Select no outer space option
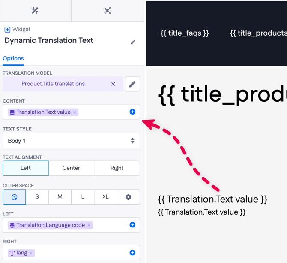The width and height of the screenshot is (287, 263). click(14, 197)
